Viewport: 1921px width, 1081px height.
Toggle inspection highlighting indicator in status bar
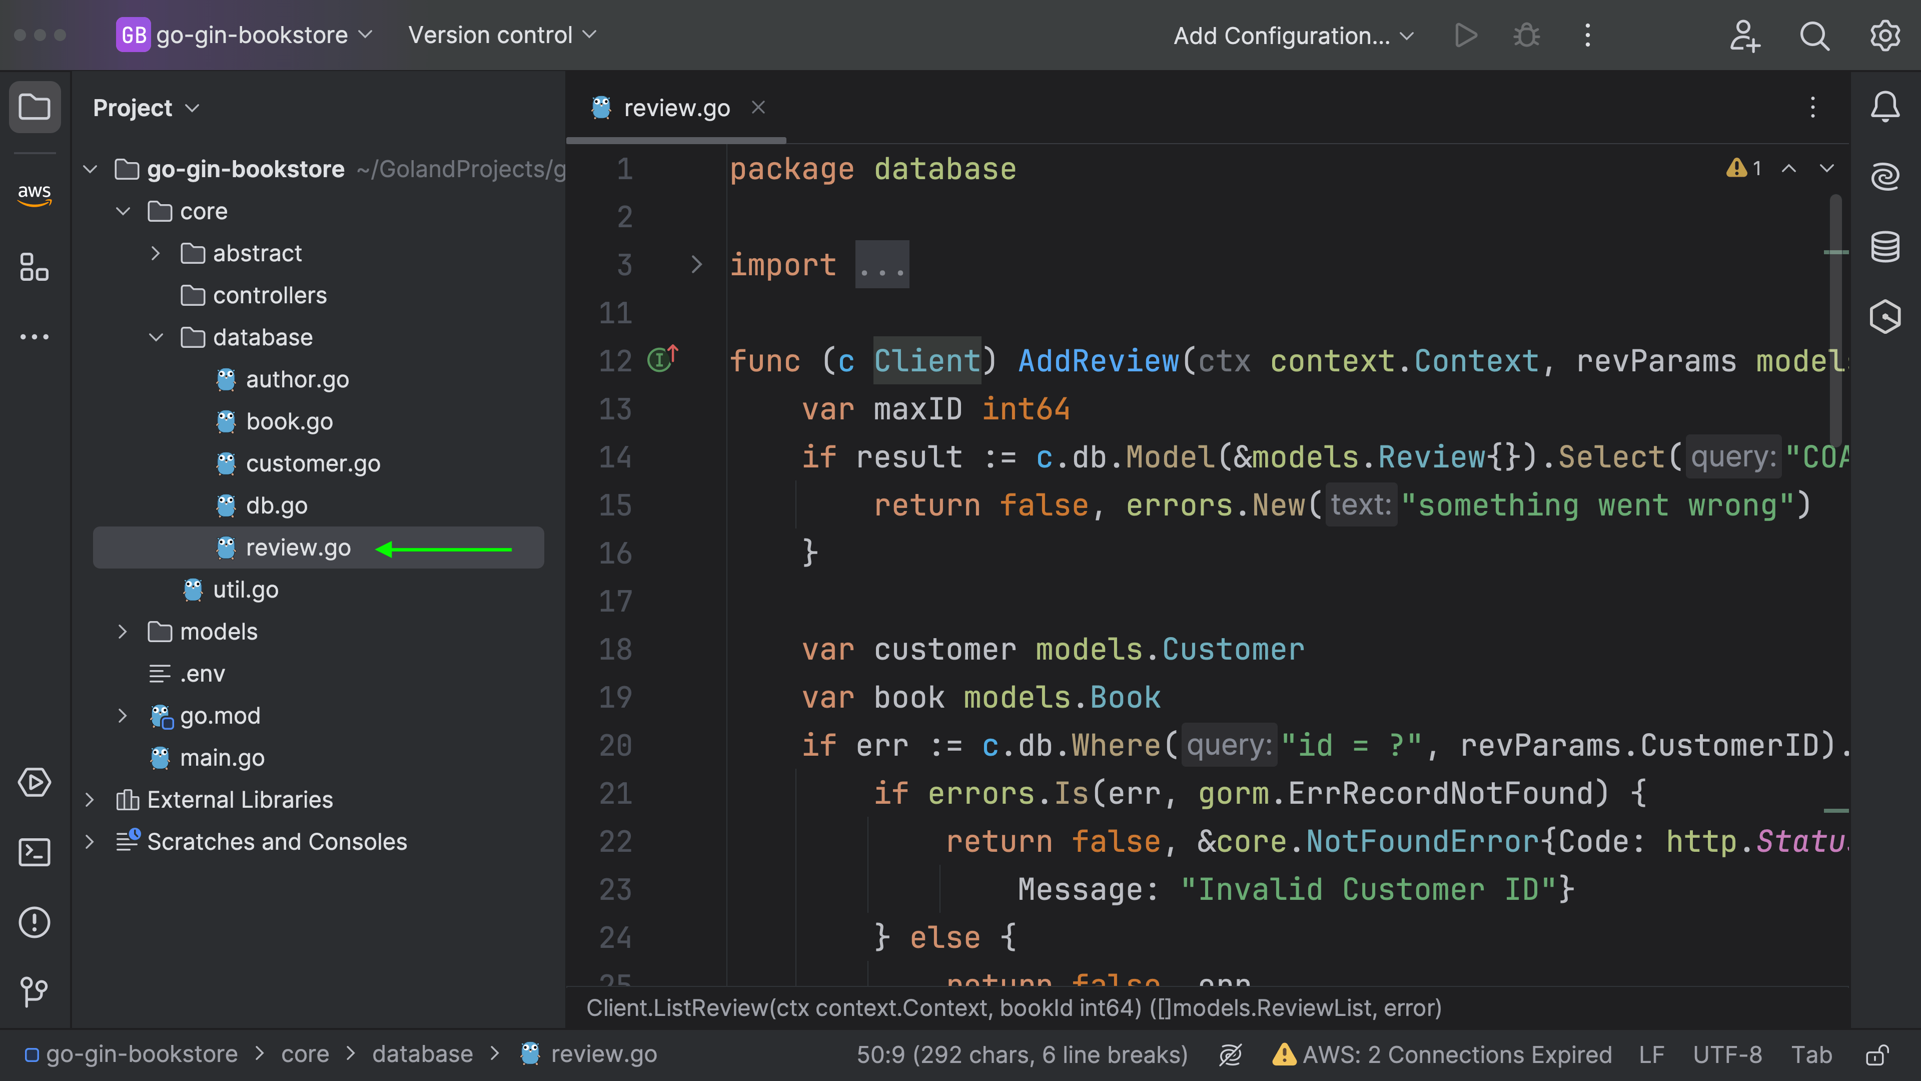click(x=1230, y=1054)
